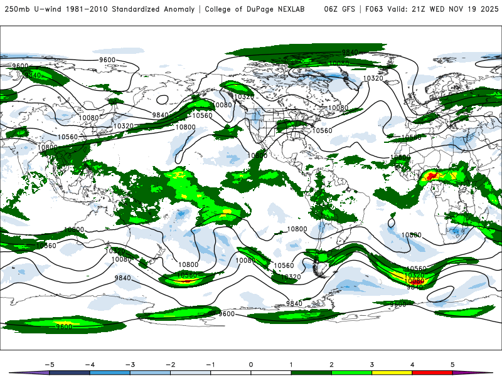Click the '0' colorbar label
The width and height of the screenshot is (502, 376).
[251, 365]
